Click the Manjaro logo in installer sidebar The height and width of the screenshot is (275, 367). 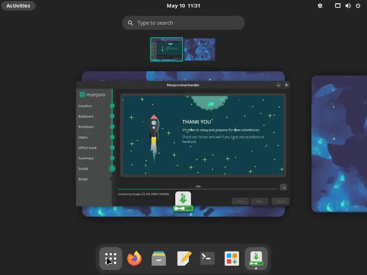[x=92, y=95]
